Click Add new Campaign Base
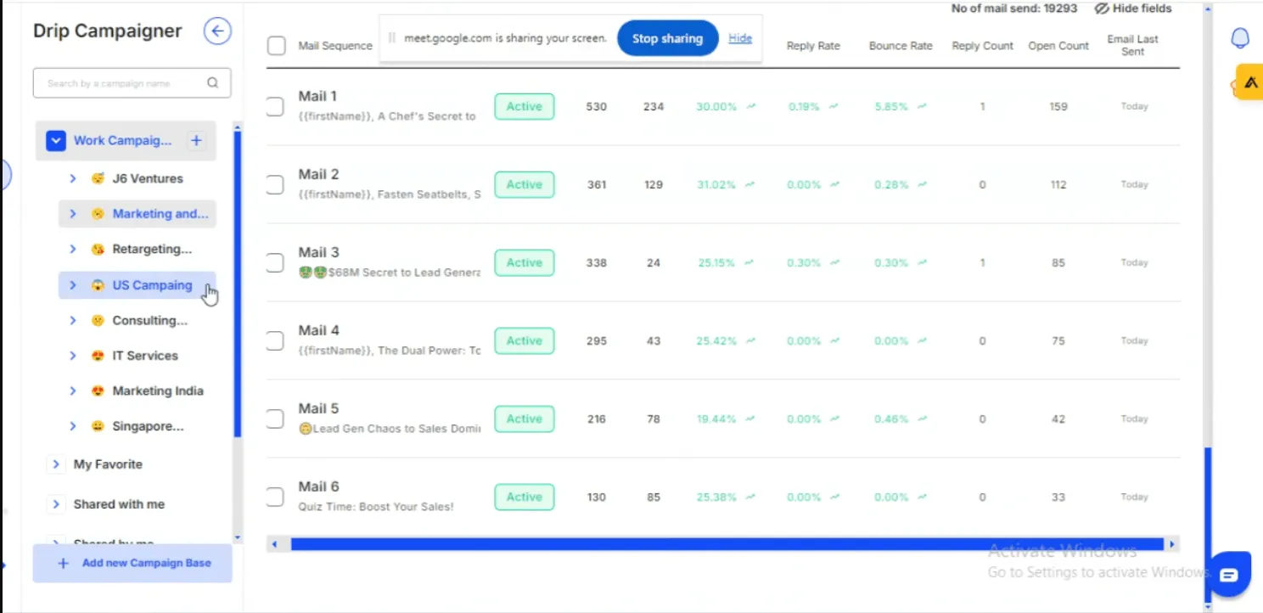This screenshot has height=613, width=1263. pyautogui.click(x=132, y=563)
